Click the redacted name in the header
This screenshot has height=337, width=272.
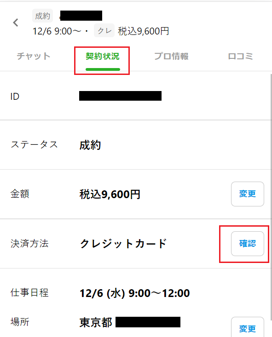pyautogui.click(x=81, y=16)
